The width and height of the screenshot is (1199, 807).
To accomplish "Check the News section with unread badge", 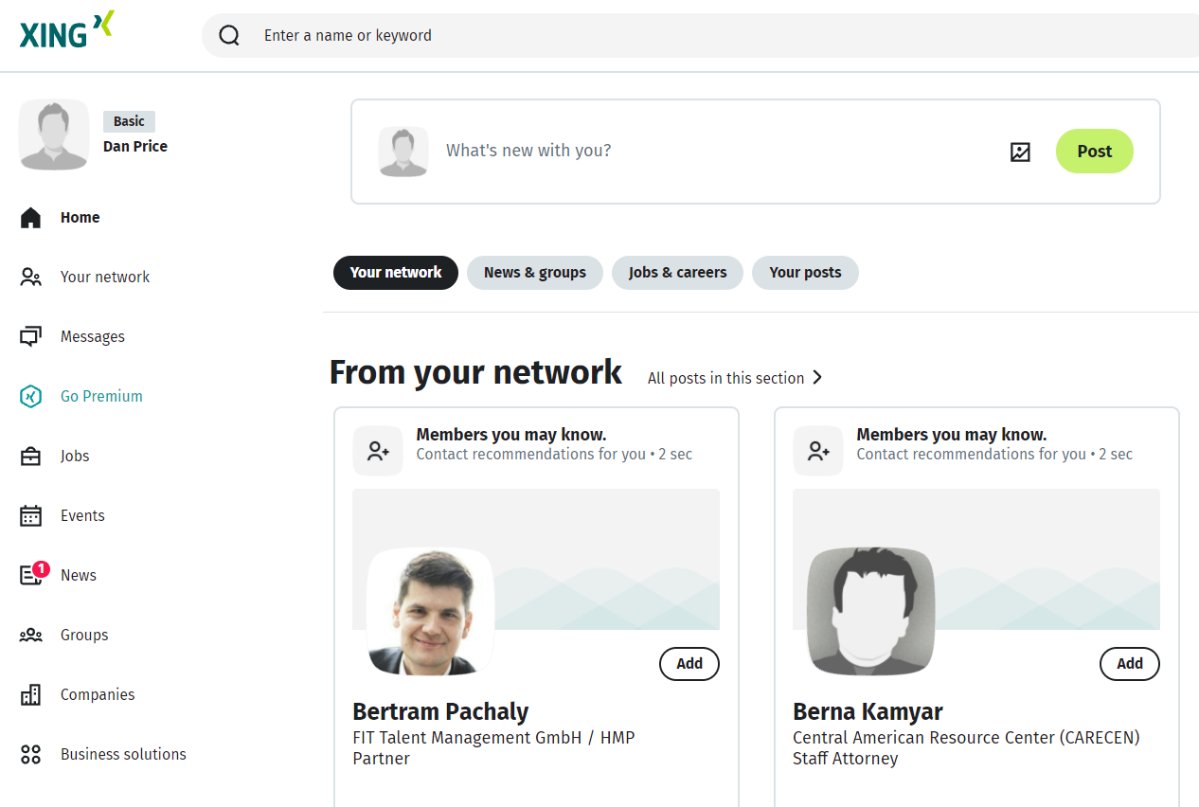I will click(x=78, y=575).
